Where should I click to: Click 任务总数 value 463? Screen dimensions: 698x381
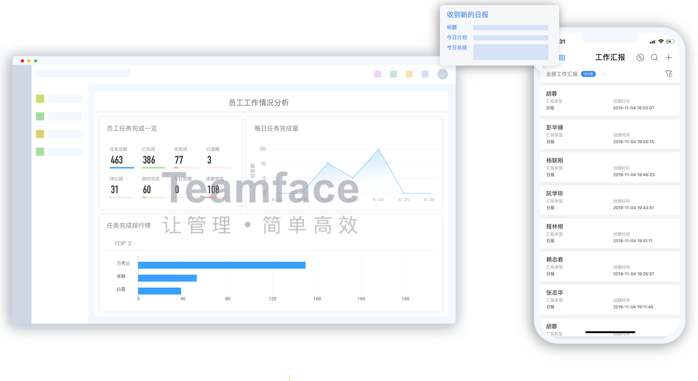116,160
